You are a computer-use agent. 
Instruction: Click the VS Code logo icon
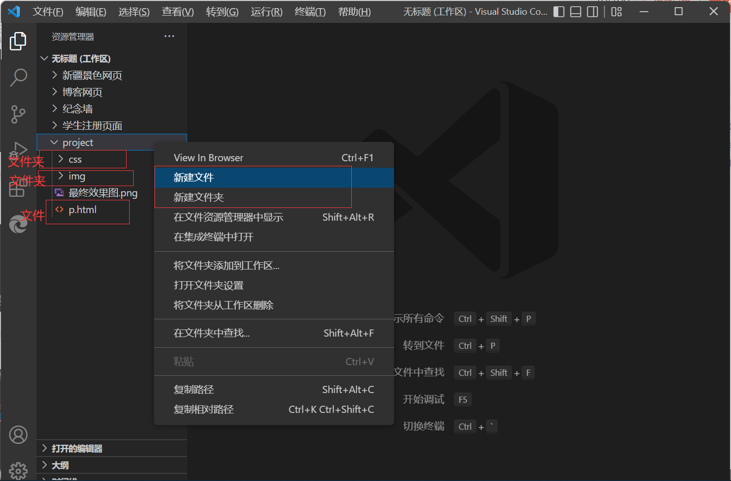(x=14, y=11)
